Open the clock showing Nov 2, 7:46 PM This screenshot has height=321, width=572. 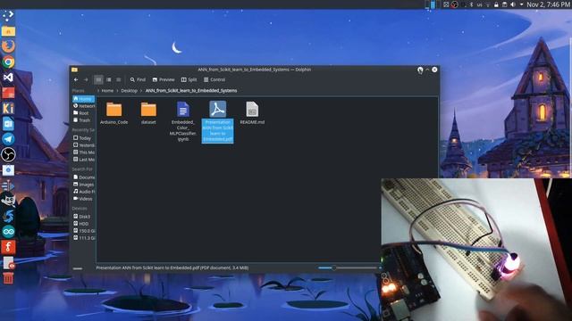pyautogui.click(x=549, y=4)
